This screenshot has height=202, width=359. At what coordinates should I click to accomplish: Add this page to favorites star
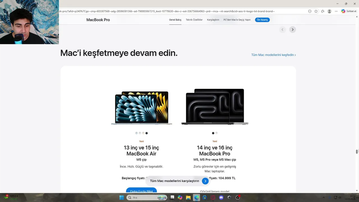click(316, 11)
